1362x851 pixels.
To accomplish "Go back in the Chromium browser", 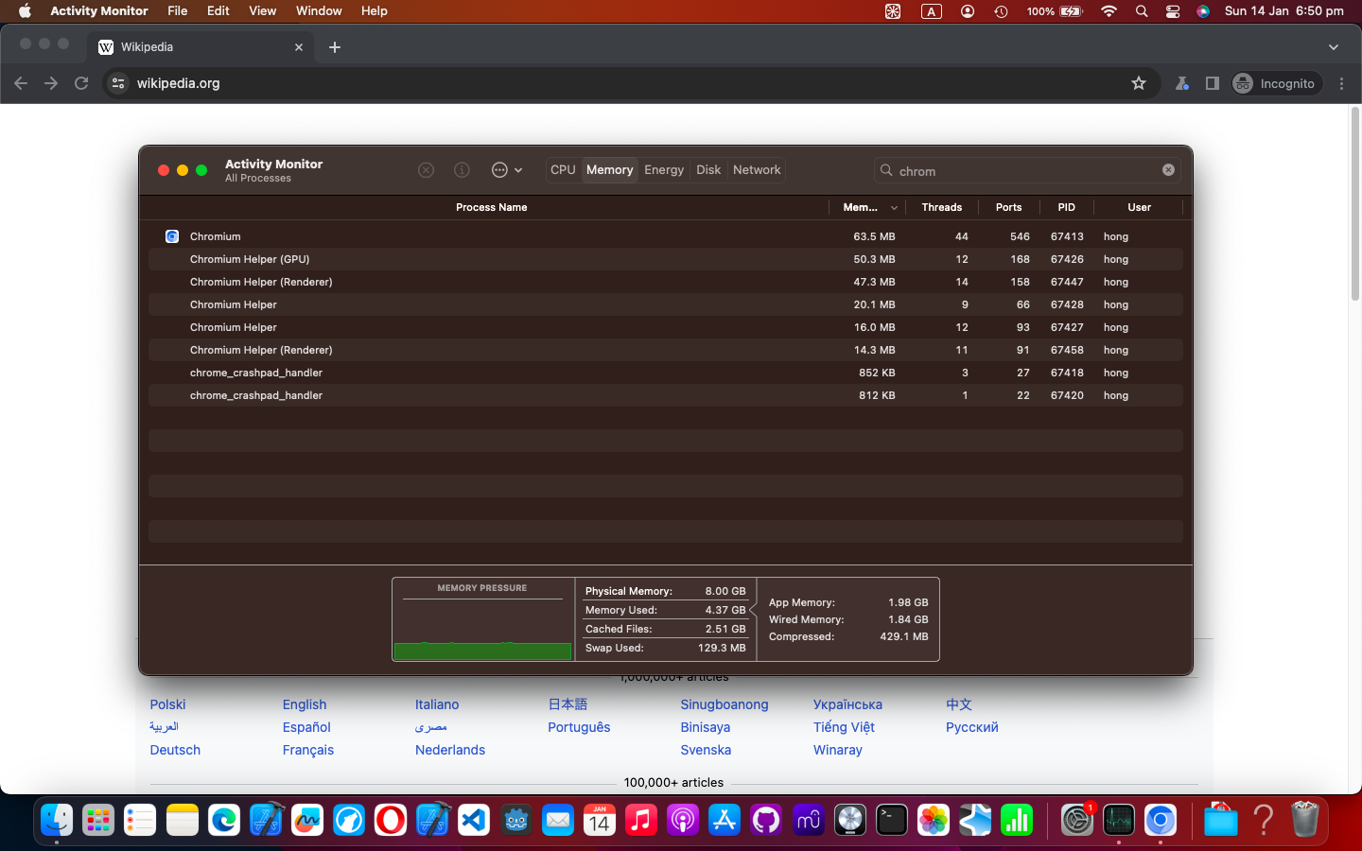I will 21,83.
